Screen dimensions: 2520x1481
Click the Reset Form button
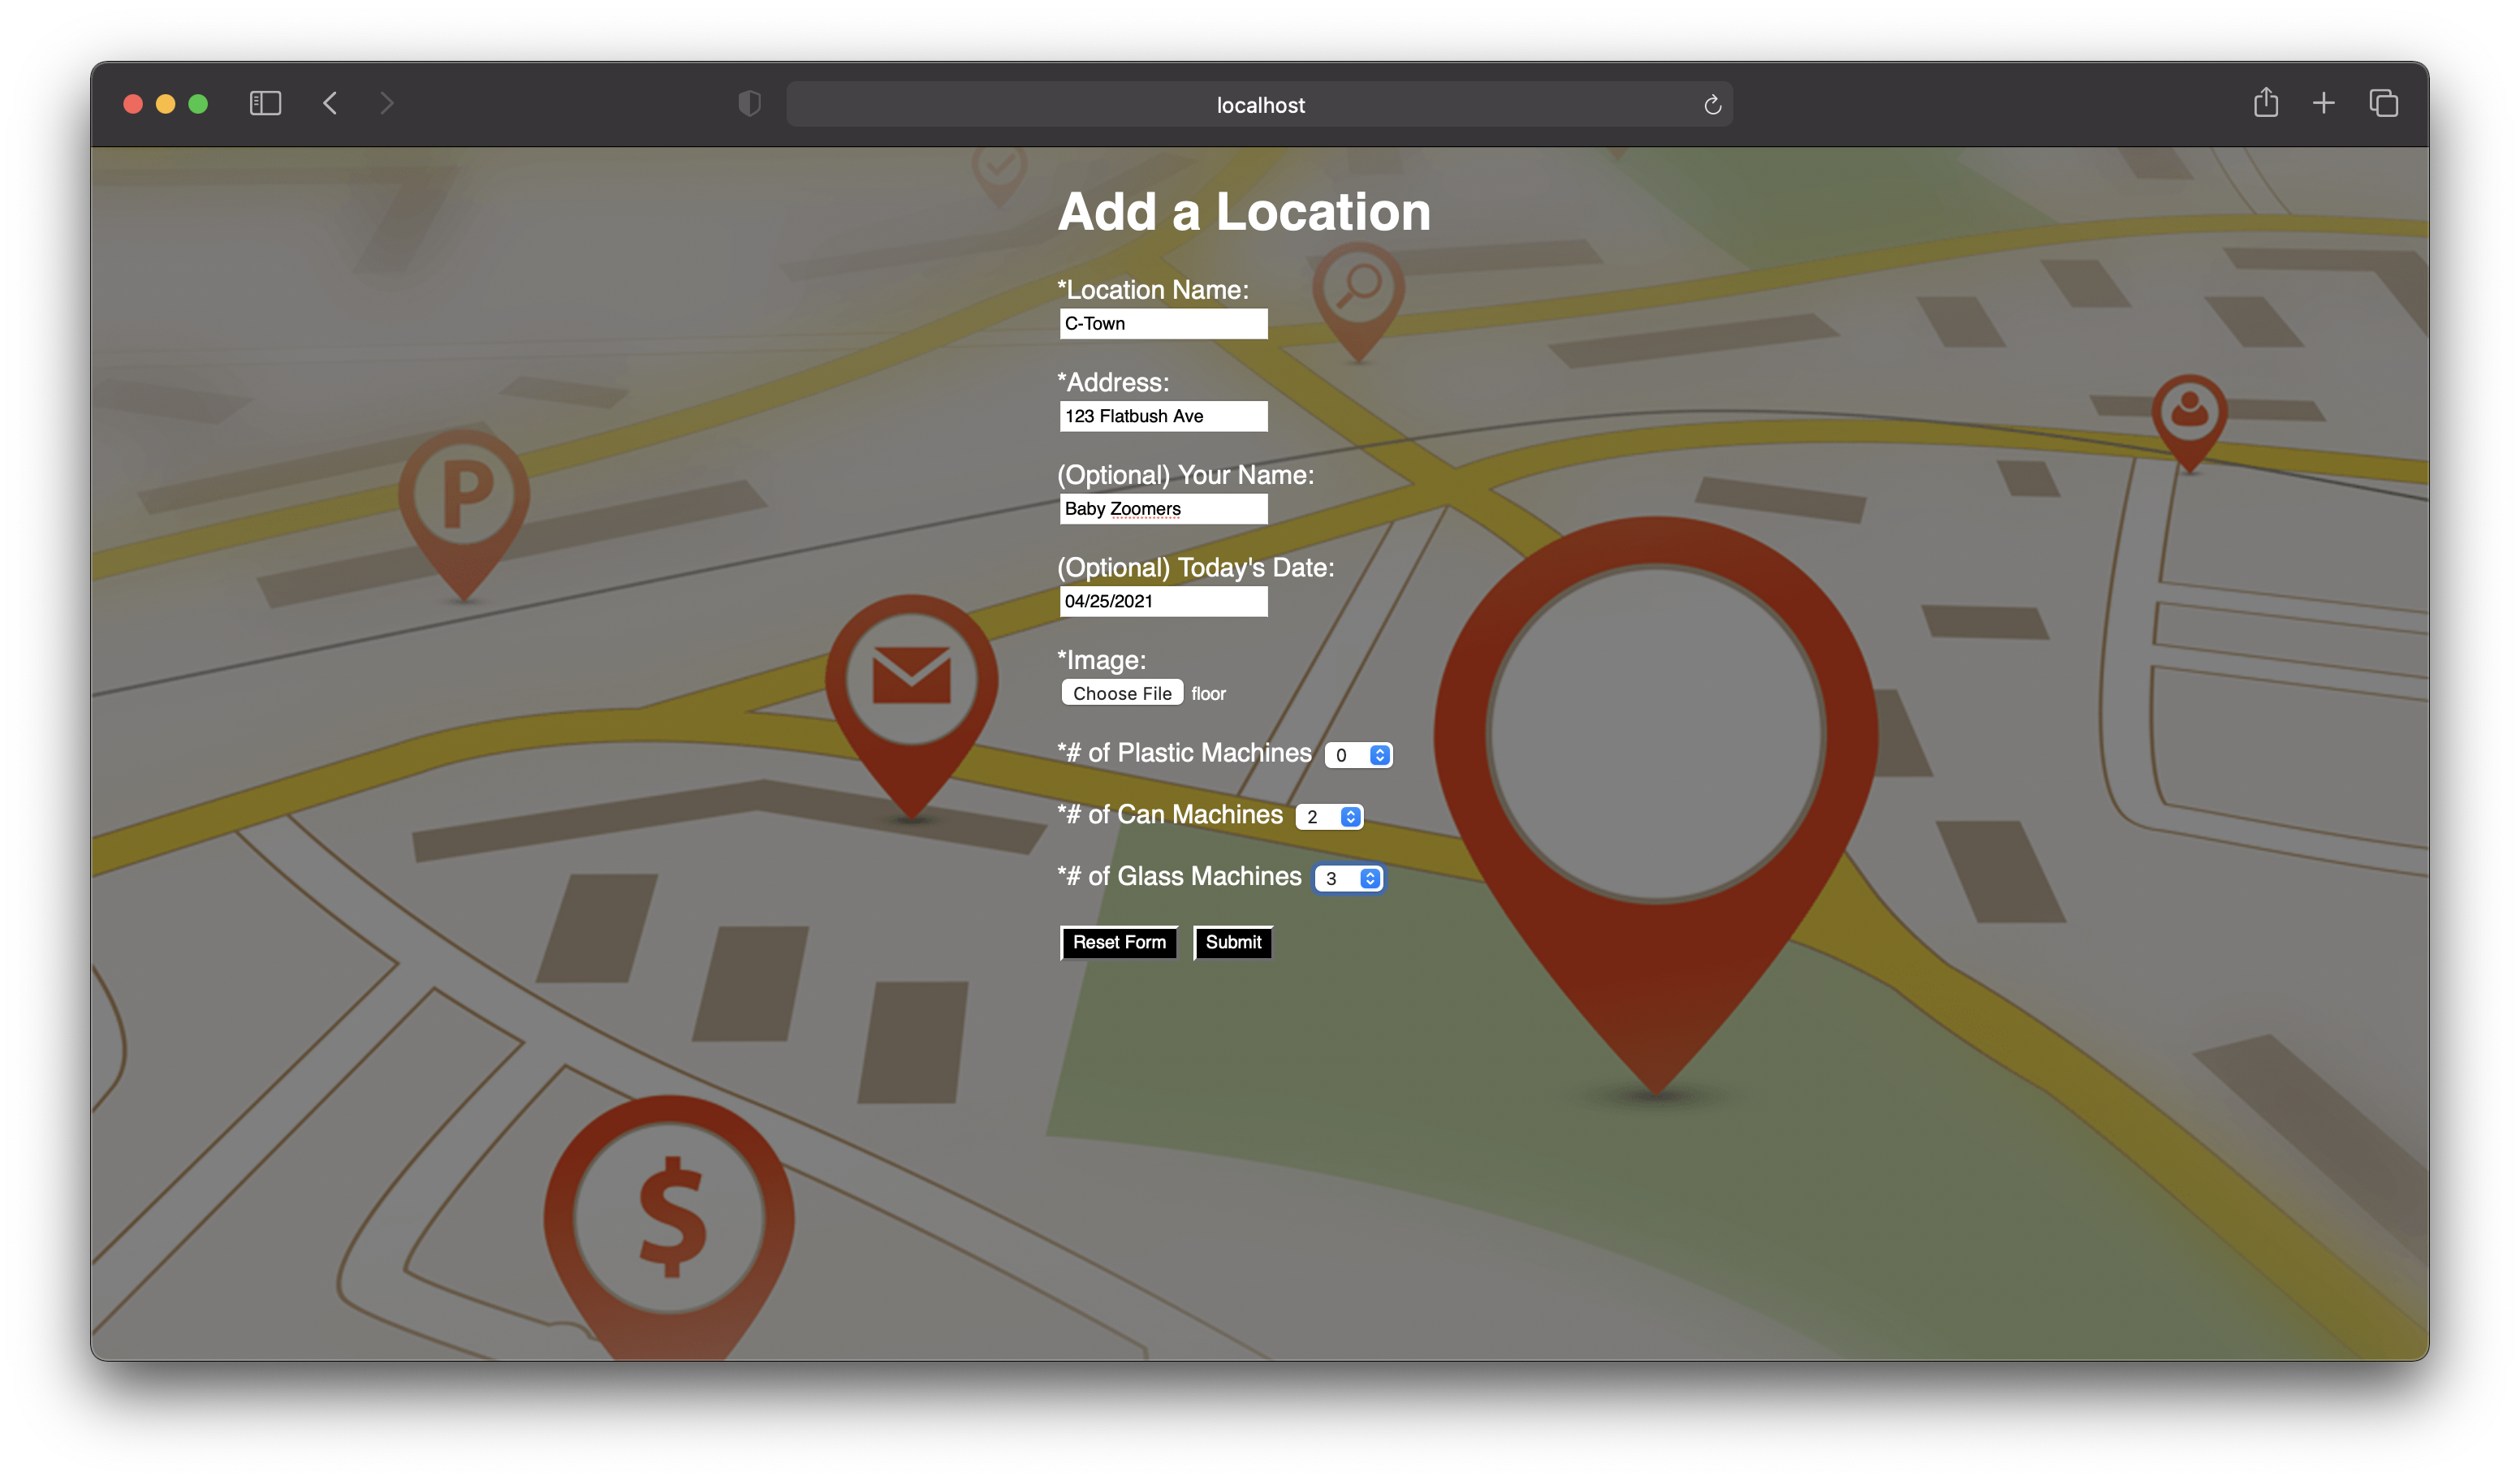pyautogui.click(x=1118, y=942)
